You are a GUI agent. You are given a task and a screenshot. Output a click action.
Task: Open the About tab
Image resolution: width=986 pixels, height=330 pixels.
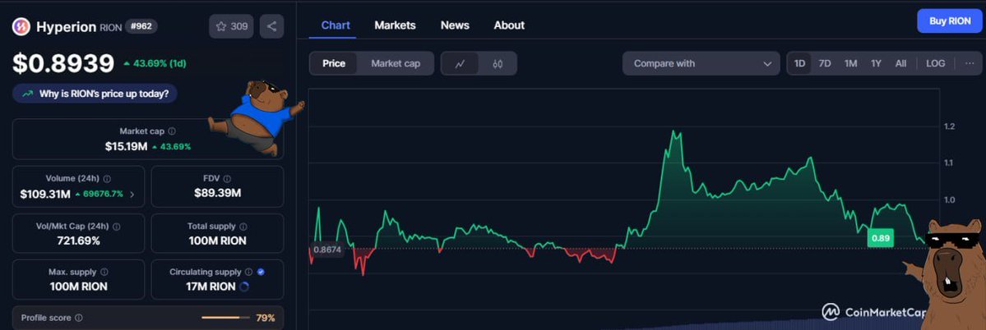click(x=509, y=25)
